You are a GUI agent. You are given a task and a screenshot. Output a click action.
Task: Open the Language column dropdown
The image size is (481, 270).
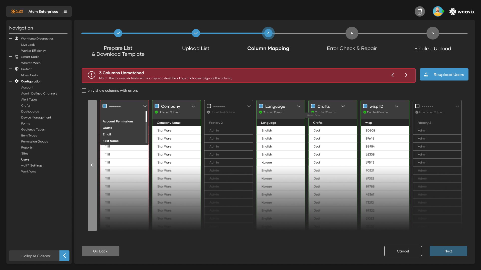(299, 106)
